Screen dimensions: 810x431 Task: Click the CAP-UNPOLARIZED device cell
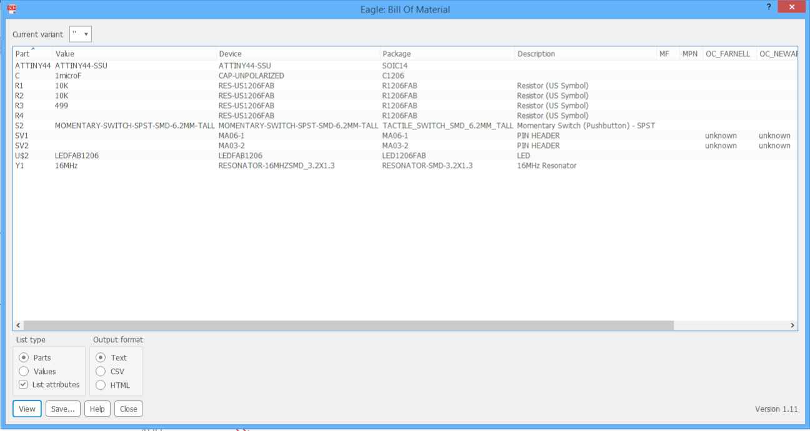pos(251,76)
